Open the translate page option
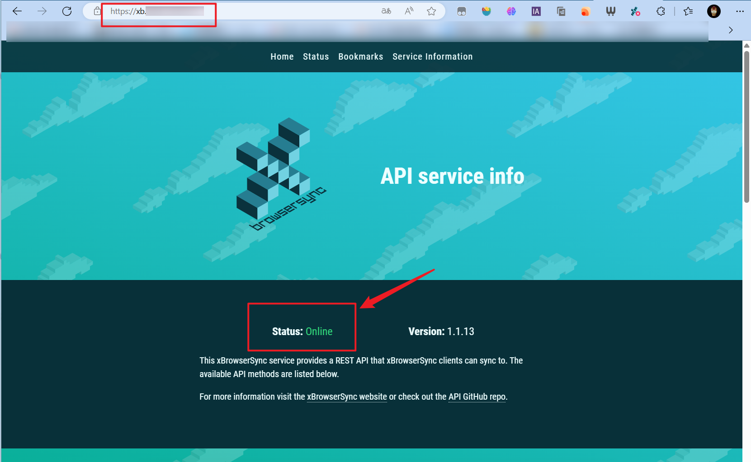751x462 pixels. click(x=386, y=11)
